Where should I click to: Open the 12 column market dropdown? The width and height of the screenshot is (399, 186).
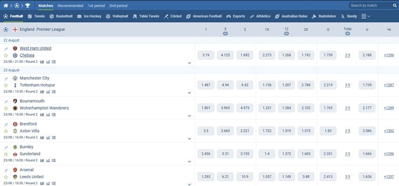click(x=287, y=33)
